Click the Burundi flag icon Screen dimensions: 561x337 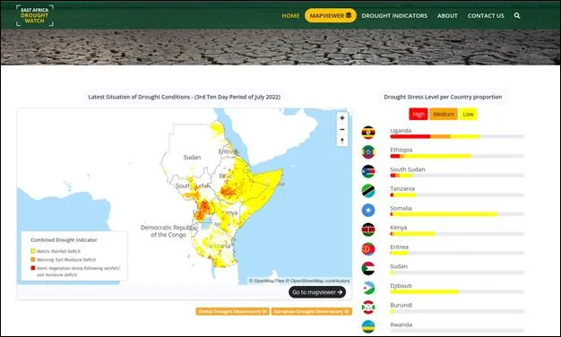point(368,307)
